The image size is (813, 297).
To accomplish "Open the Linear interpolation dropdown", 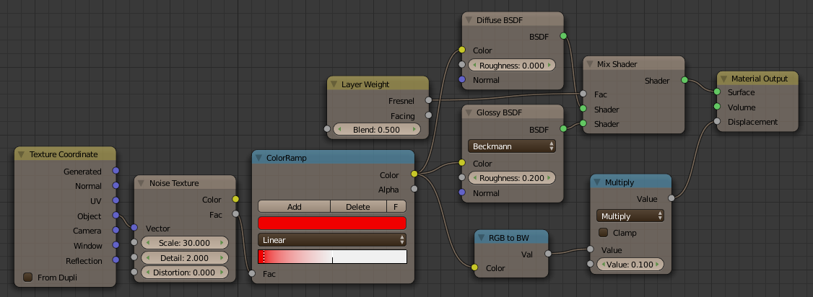I will [332, 240].
